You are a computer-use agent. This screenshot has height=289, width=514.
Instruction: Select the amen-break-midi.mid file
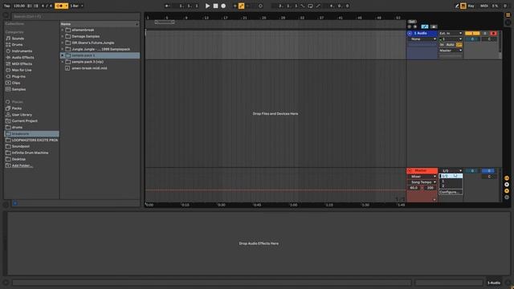click(89, 68)
